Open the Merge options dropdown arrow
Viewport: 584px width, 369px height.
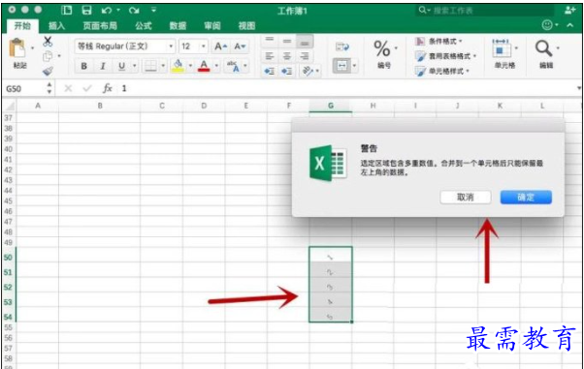click(355, 66)
